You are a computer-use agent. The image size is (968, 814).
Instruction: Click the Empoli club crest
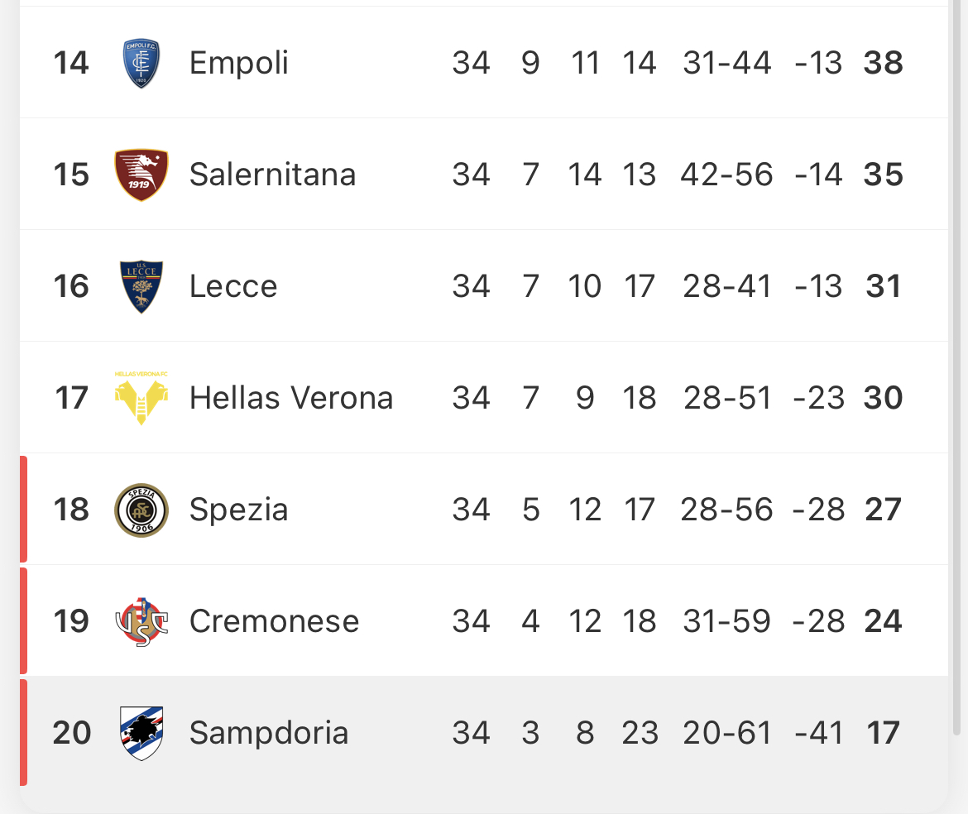141,63
